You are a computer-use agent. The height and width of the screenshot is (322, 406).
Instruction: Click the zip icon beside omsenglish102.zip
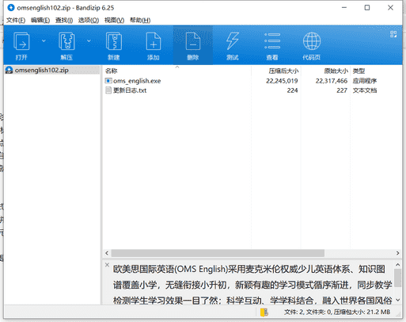[9, 70]
